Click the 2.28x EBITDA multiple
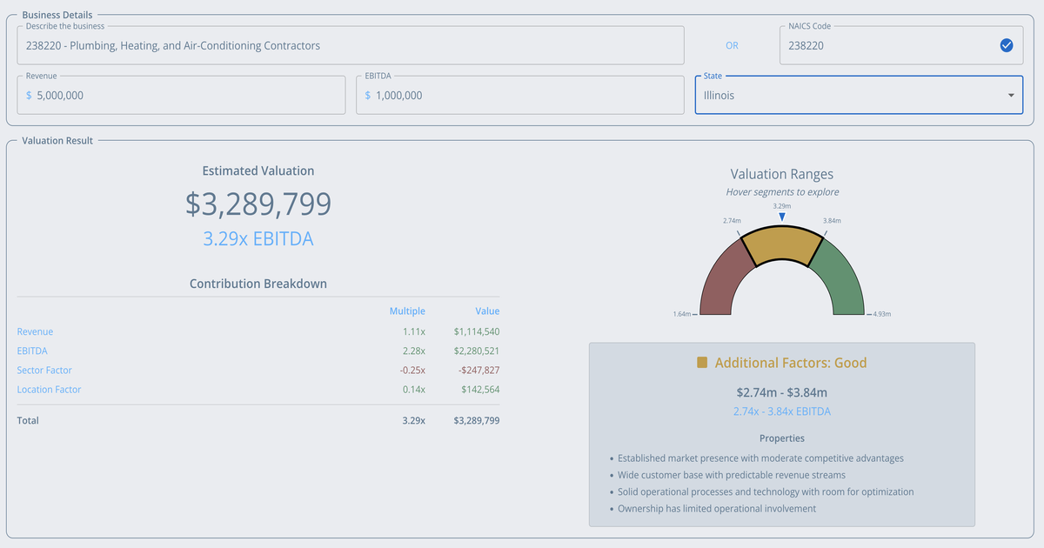Screen dimensions: 1044x548 [x=414, y=351]
